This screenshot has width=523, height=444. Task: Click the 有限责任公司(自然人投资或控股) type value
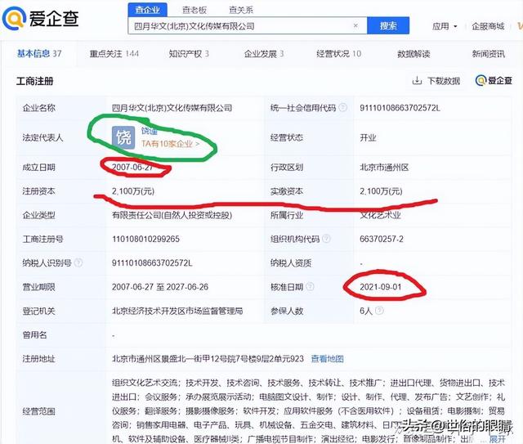(172, 215)
